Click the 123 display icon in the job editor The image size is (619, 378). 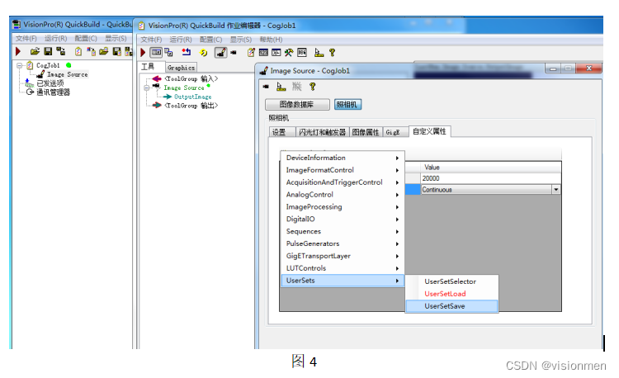tap(263, 53)
